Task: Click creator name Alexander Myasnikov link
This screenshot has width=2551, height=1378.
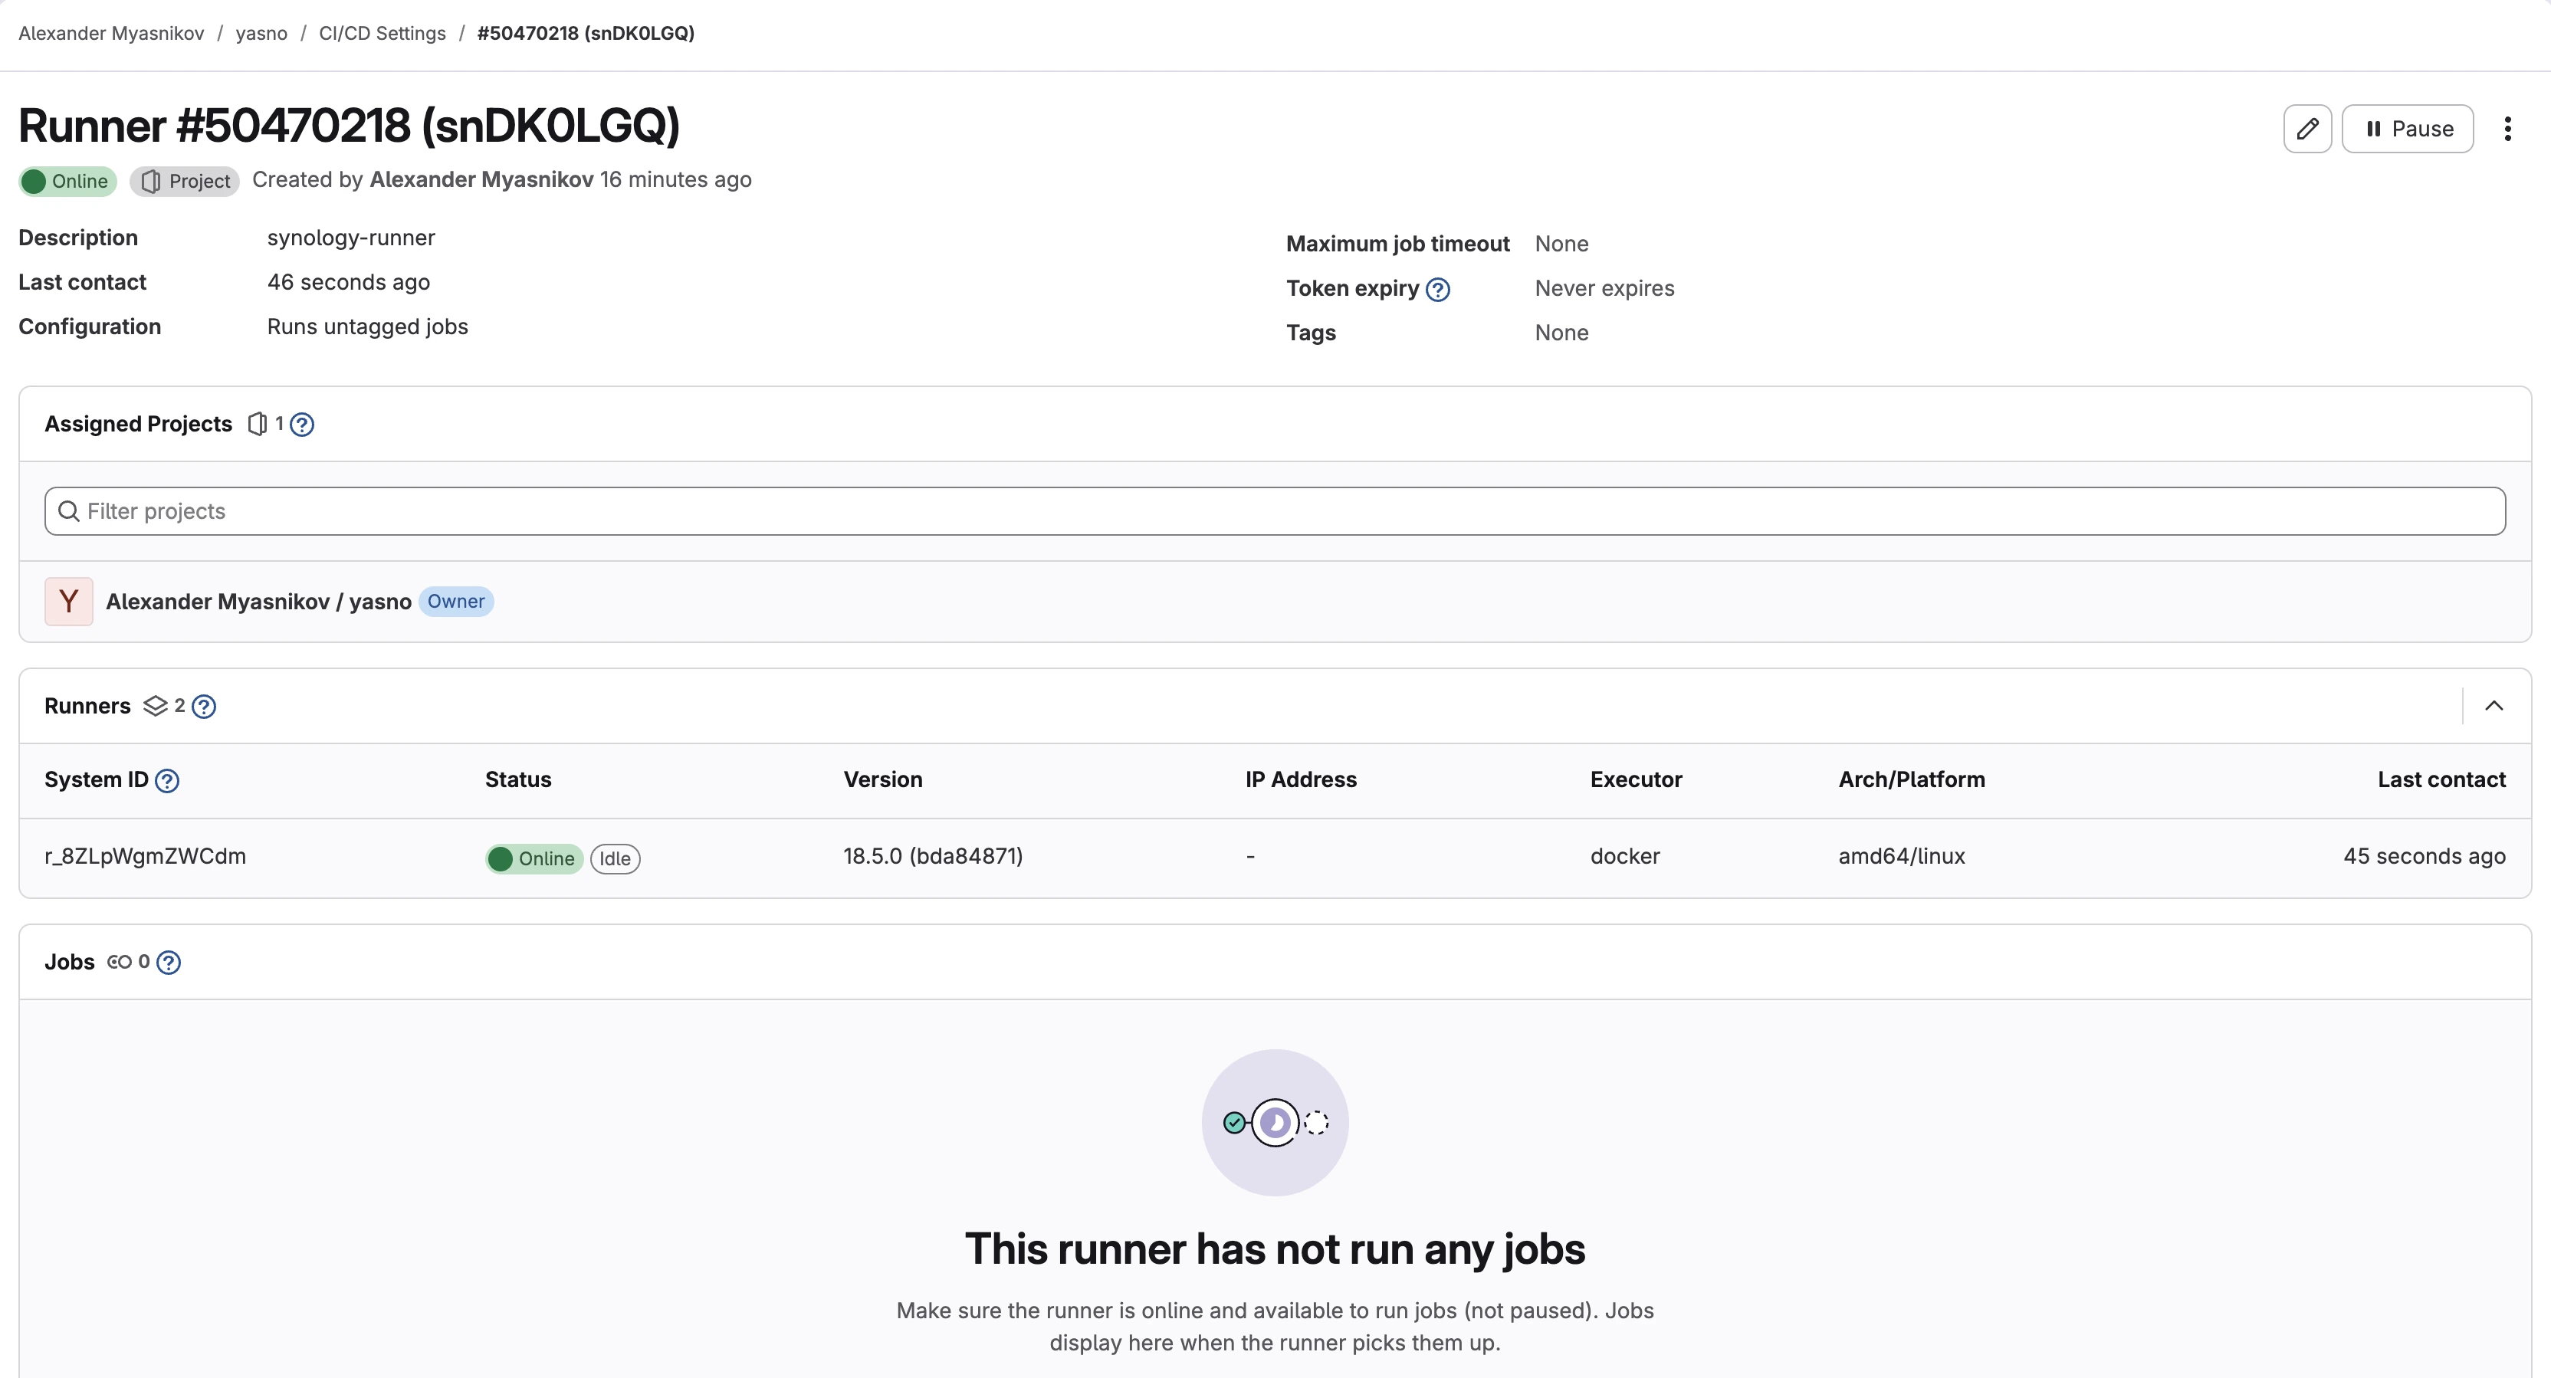Action: [481, 180]
